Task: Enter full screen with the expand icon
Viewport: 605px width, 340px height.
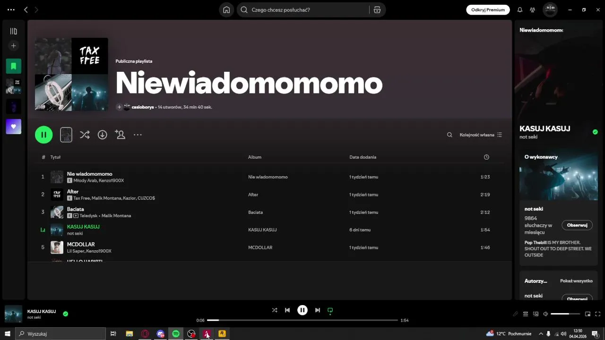Action: 598,314
